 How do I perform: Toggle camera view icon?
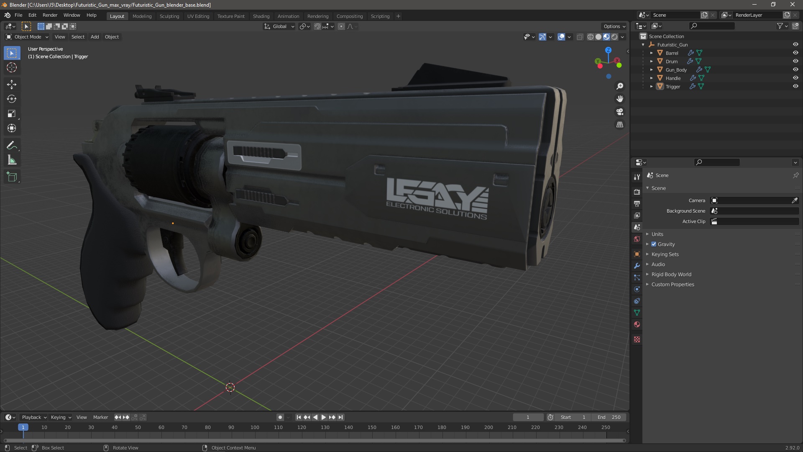[620, 112]
